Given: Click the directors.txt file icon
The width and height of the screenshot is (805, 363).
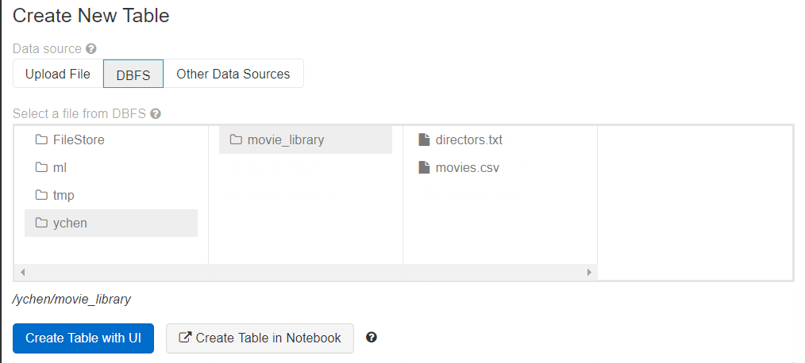Looking at the screenshot, I should click(x=424, y=140).
